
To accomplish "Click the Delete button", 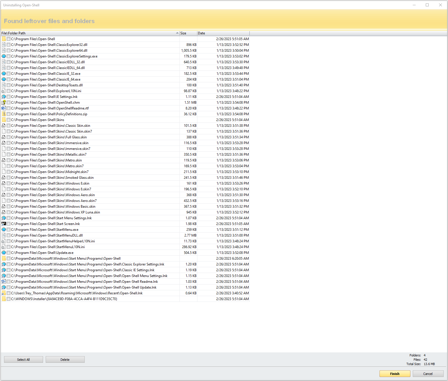I will click(65, 360).
